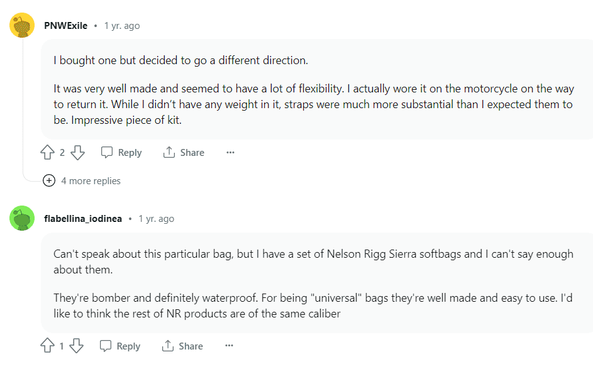Click Share icon under PNWExile's comment
Viewport: 593px width, 369px height.
pos(169,152)
